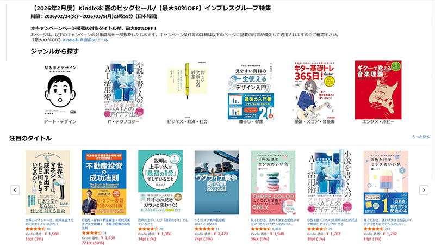Open the もっと見る link
This screenshot has width=435, height=245.
(420, 137)
